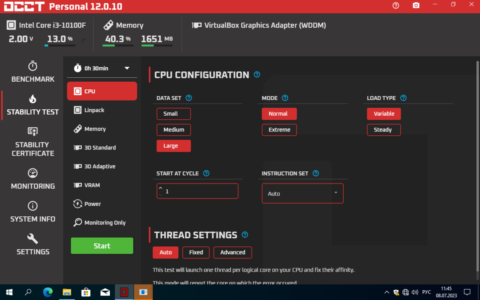The image size is (480, 300).
Task: Click the CPU chip icon beside Intel Core i3-10100F
Action: click(11, 25)
